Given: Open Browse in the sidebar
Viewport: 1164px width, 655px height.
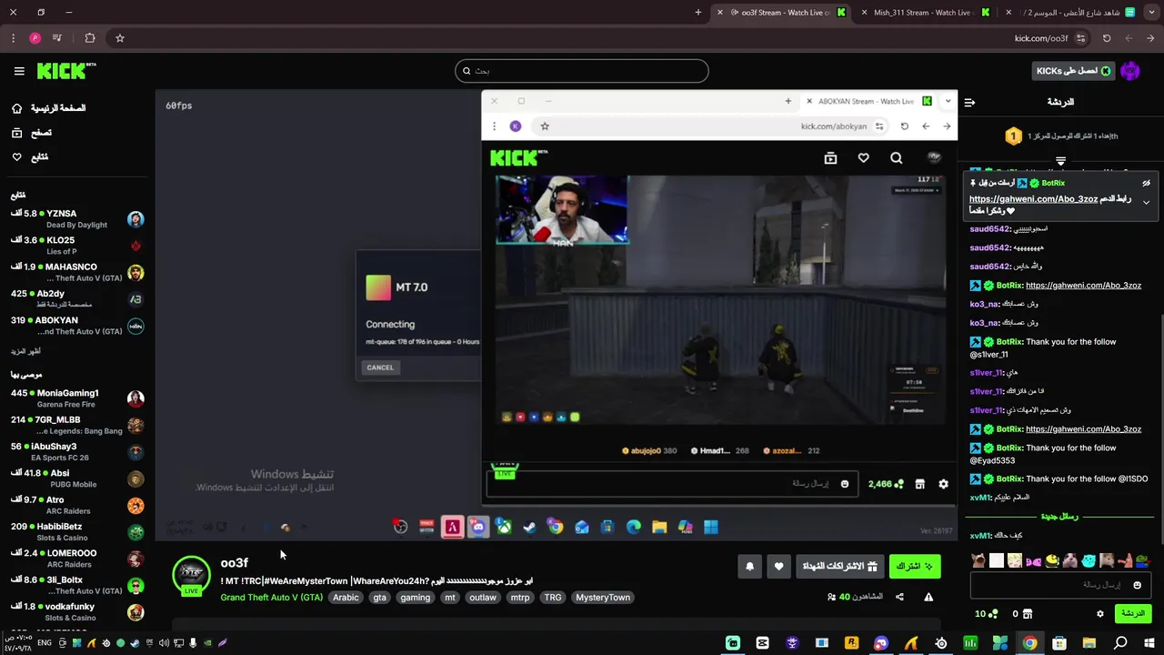Looking at the screenshot, I should (32, 133).
